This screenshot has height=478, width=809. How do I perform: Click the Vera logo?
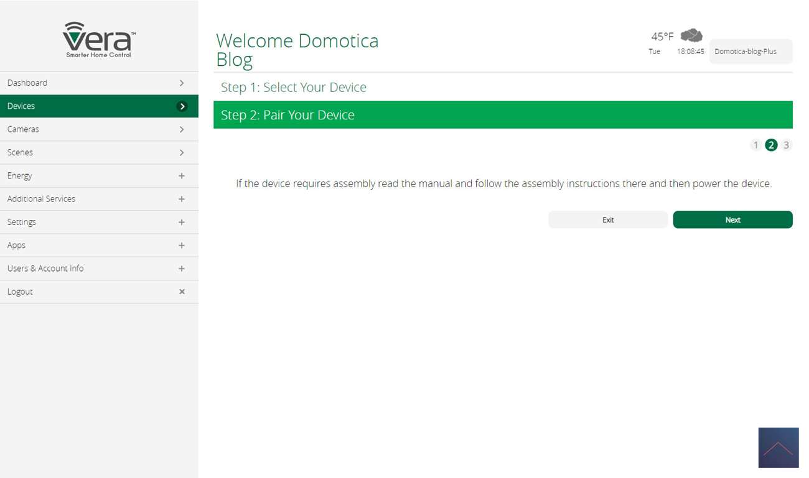coord(99,40)
